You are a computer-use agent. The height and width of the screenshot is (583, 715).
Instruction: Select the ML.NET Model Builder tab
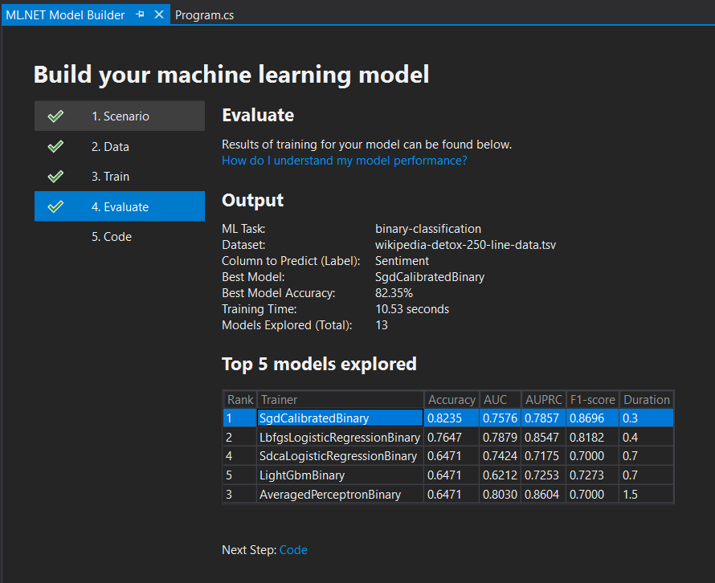coord(64,14)
